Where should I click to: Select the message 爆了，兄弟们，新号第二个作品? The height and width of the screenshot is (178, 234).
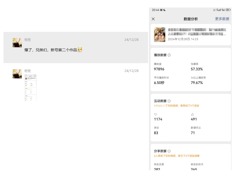[50, 50]
